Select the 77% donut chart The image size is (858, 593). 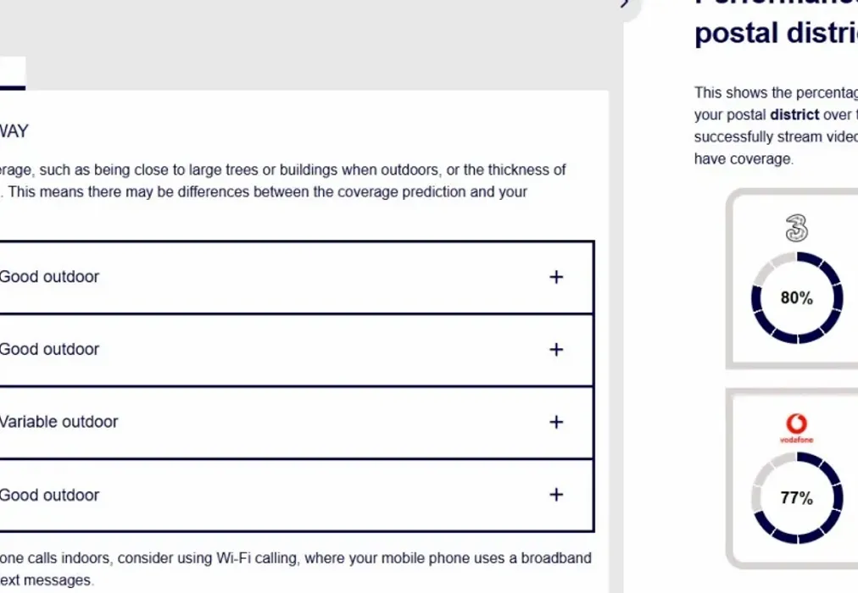click(x=797, y=498)
